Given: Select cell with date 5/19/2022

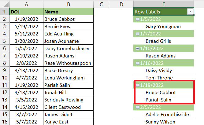Looking at the screenshot, I should [x=26, y=26].
